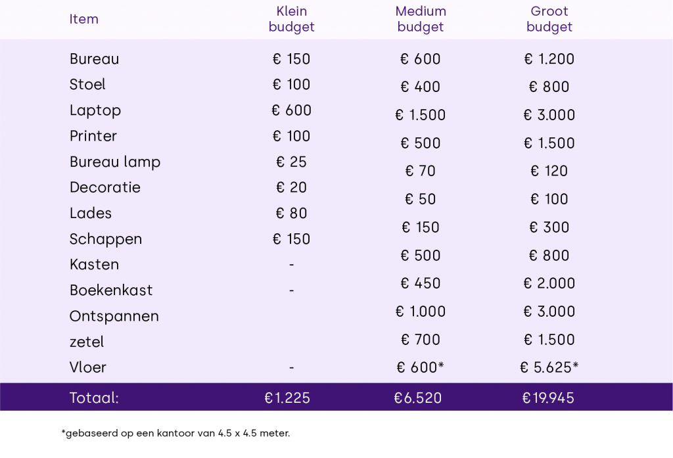Select the Bureau lamp row label
The width and height of the screenshot is (673, 458).
[115, 162]
